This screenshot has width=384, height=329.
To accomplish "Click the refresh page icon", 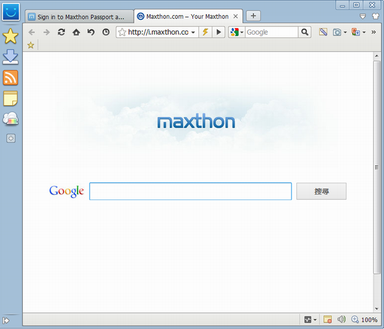I will point(61,32).
